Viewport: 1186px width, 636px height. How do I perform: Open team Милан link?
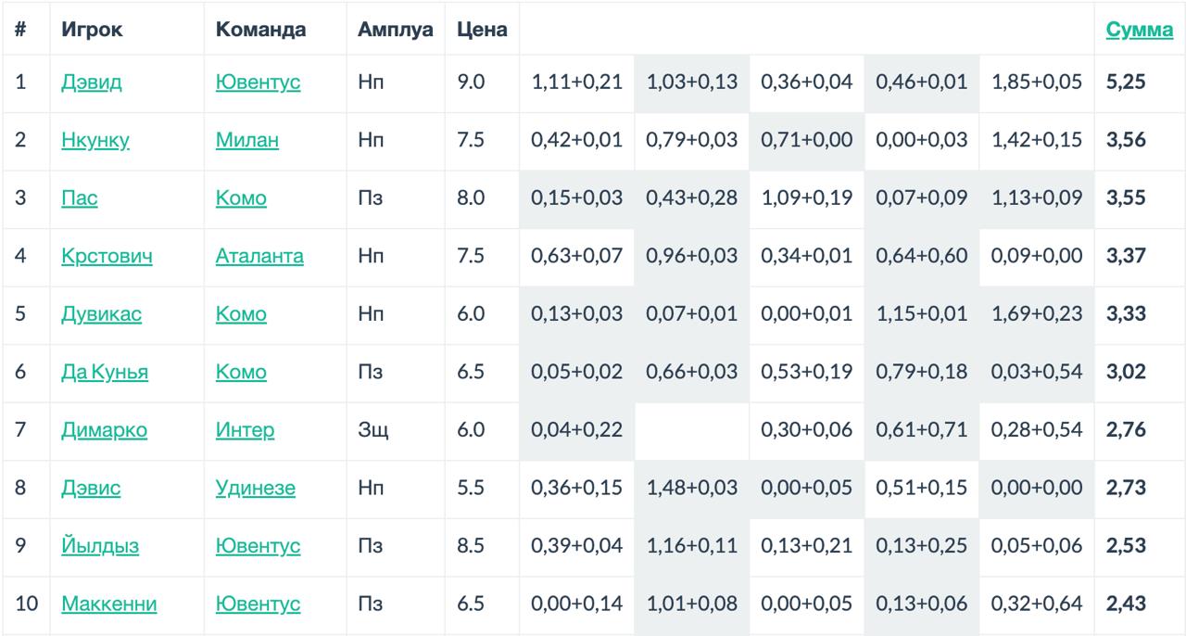coord(246,140)
